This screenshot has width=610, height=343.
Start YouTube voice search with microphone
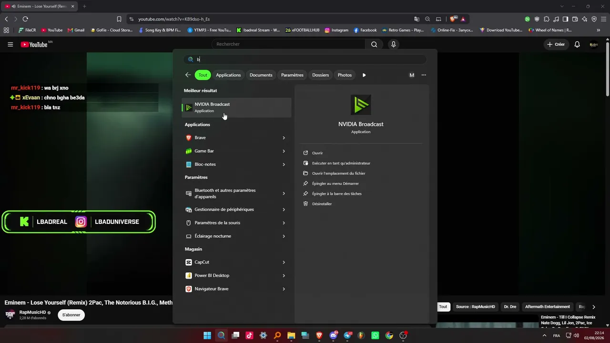tap(393, 44)
